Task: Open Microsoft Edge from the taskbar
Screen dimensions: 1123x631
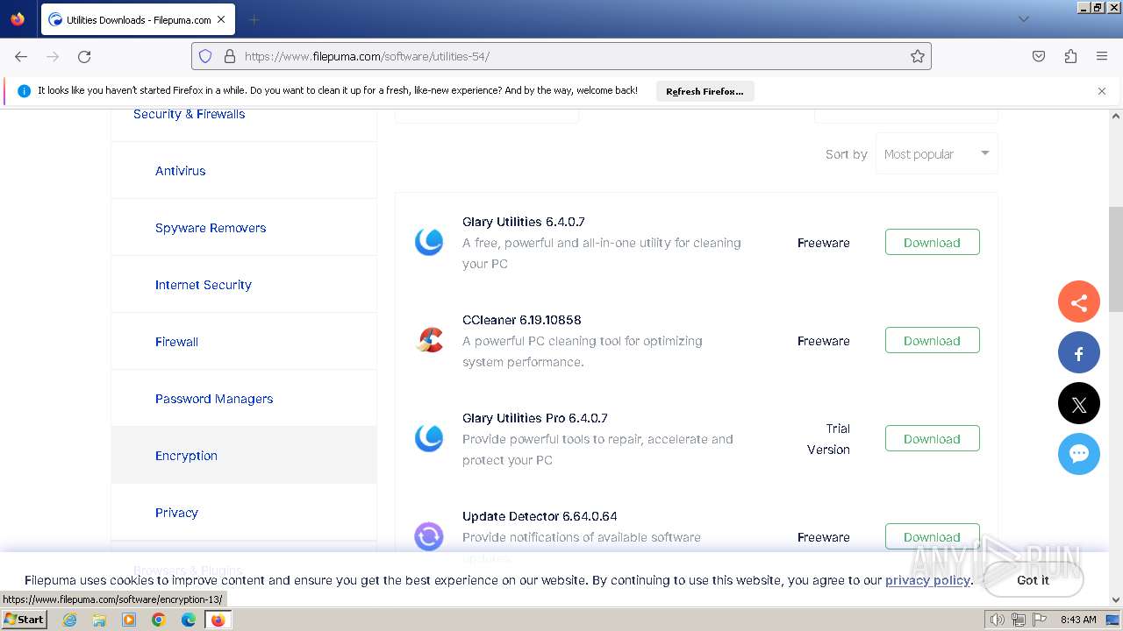Action: click(189, 620)
